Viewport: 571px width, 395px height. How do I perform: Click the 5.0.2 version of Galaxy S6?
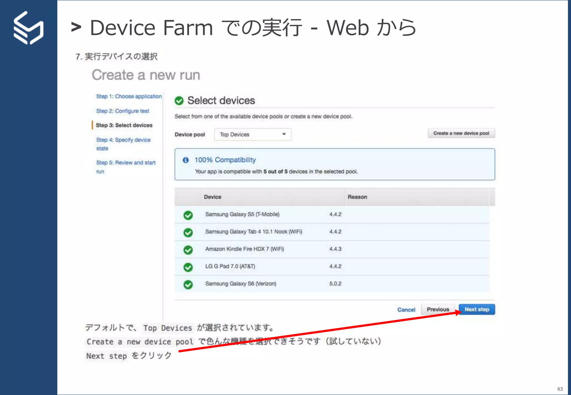point(335,284)
